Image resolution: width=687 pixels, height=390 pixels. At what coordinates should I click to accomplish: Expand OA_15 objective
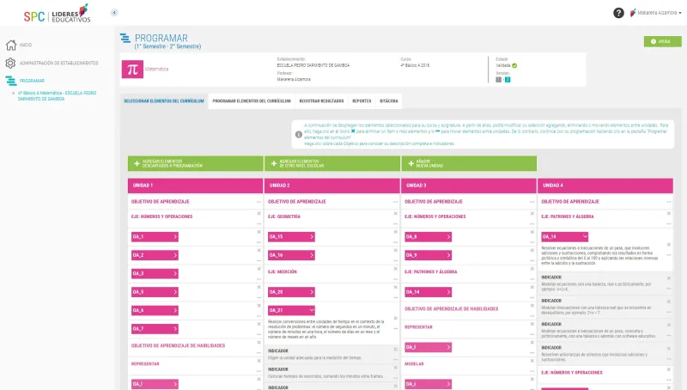coord(291,236)
